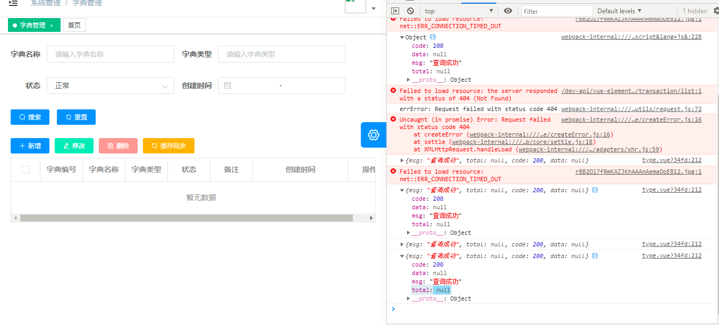Click the 缓存同步 button
This screenshot has height=325, width=719.
click(x=168, y=146)
